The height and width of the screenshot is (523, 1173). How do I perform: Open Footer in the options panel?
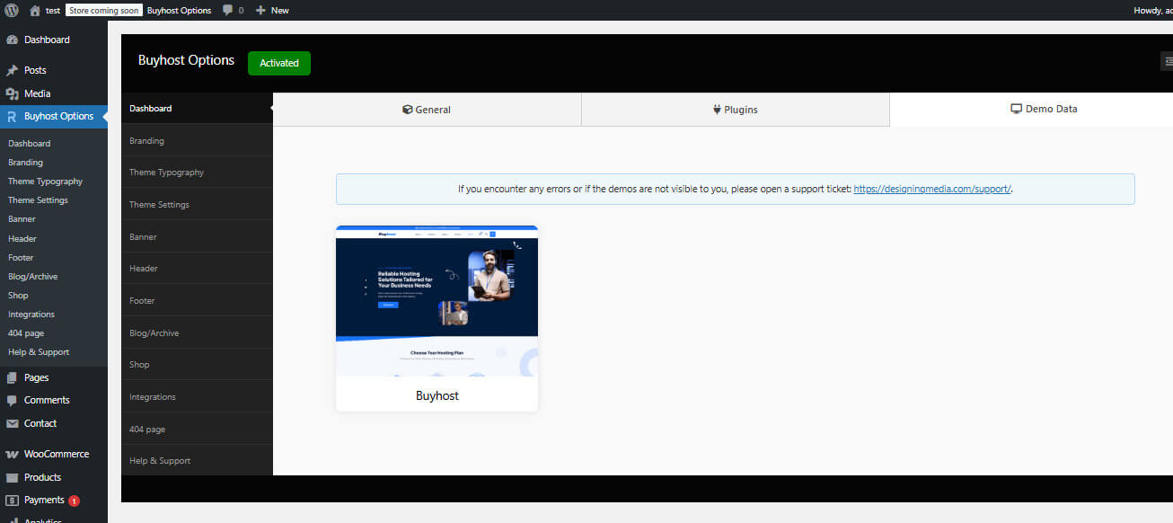pyautogui.click(x=197, y=300)
